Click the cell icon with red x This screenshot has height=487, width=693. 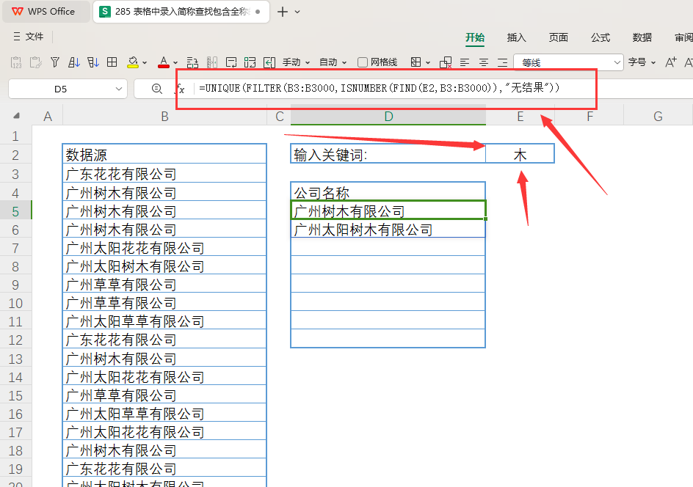coord(446,62)
